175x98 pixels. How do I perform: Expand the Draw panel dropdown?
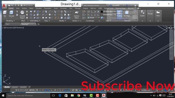(x=47, y=21)
